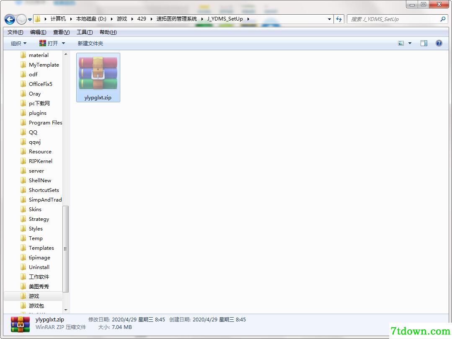Click the navigation pane scroll up arrow
Viewport: 452px width, 339px height.
(66, 54)
